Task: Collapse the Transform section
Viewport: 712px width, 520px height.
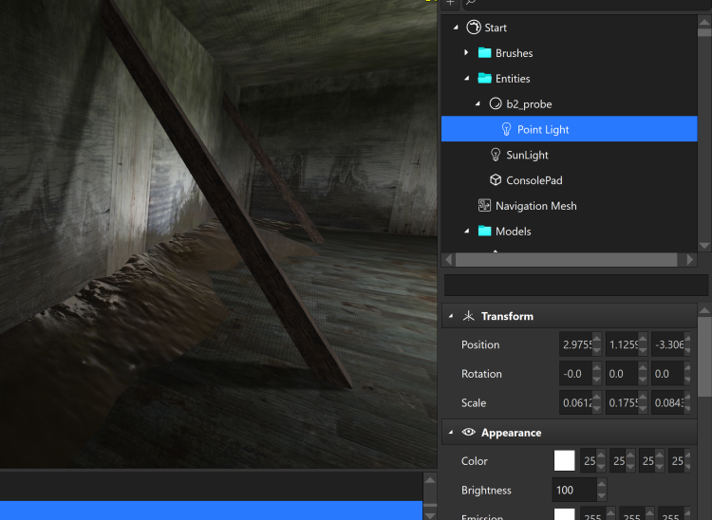Action: [451, 316]
